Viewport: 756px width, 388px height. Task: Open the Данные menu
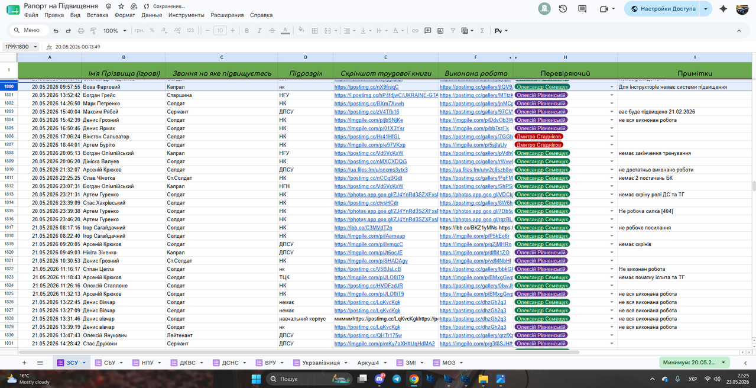[x=152, y=15]
